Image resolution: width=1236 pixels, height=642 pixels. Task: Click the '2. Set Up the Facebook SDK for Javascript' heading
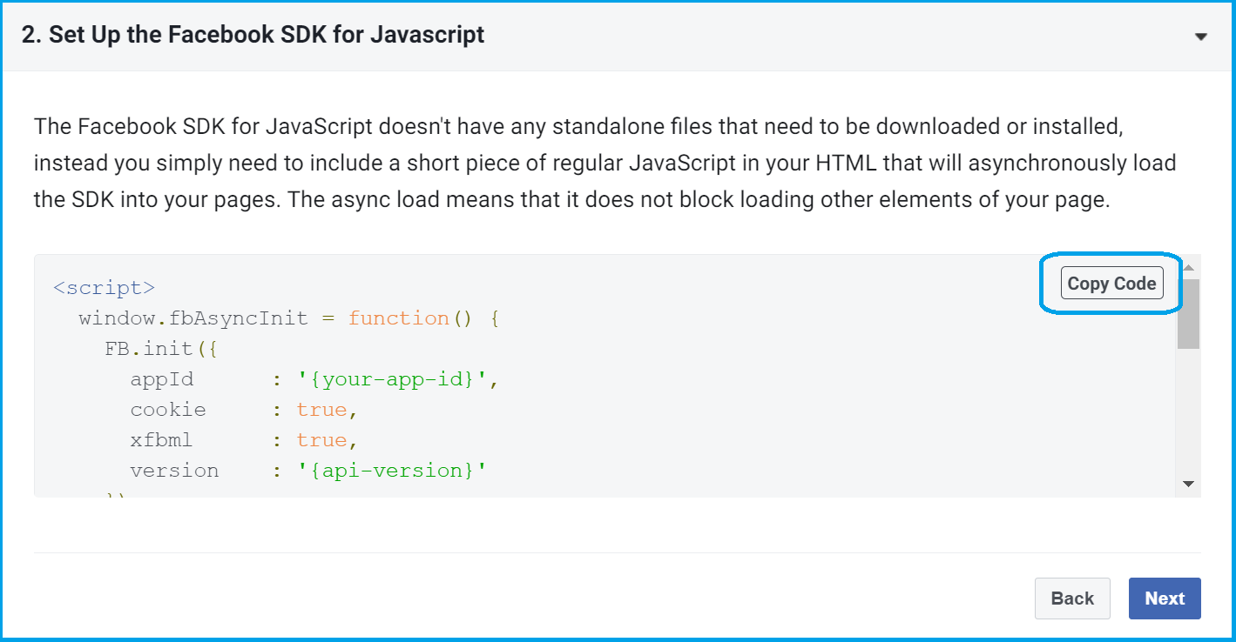click(253, 35)
